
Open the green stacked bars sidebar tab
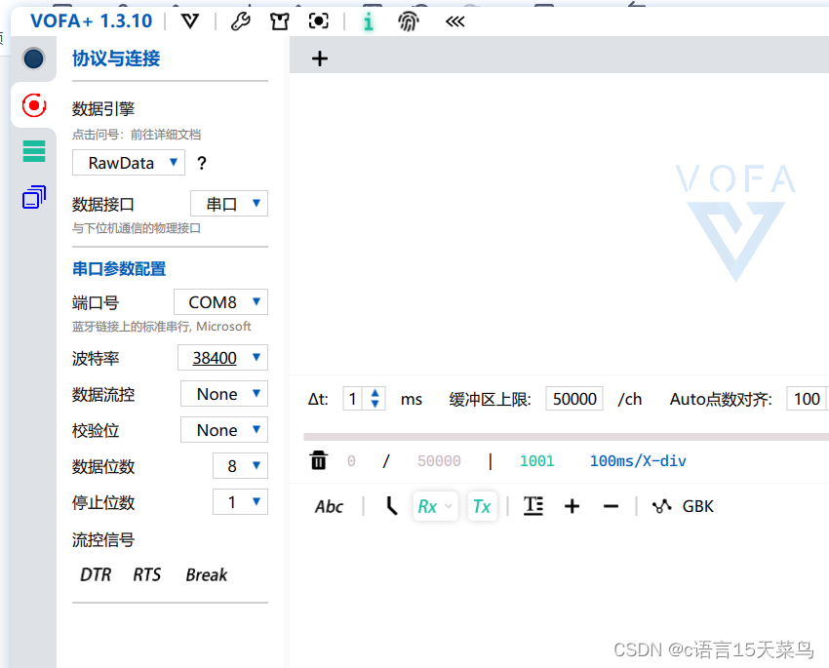[34, 151]
